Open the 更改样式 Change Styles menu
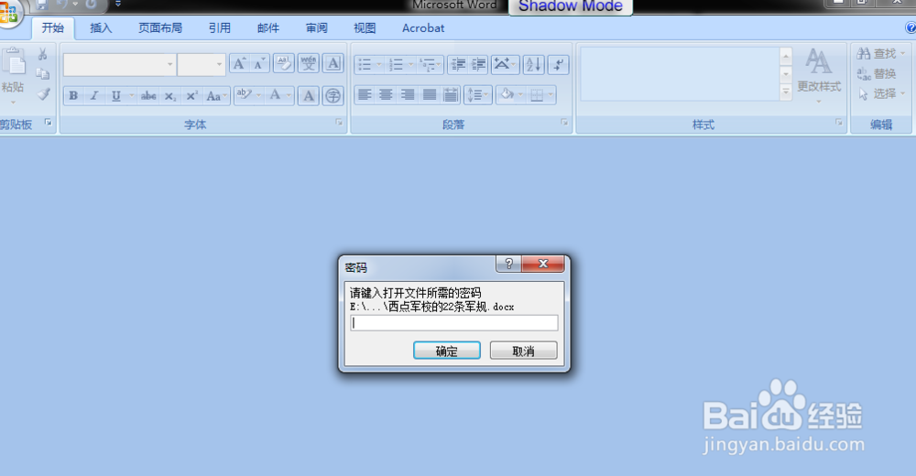This screenshot has width=916, height=476. pos(819,75)
